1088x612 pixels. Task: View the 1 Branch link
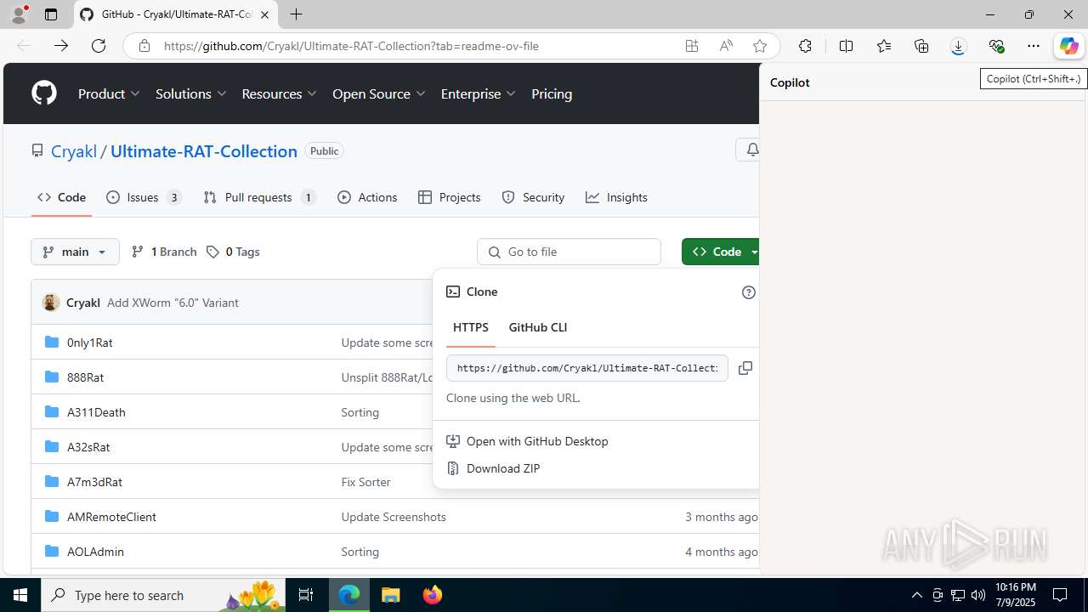click(x=164, y=252)
